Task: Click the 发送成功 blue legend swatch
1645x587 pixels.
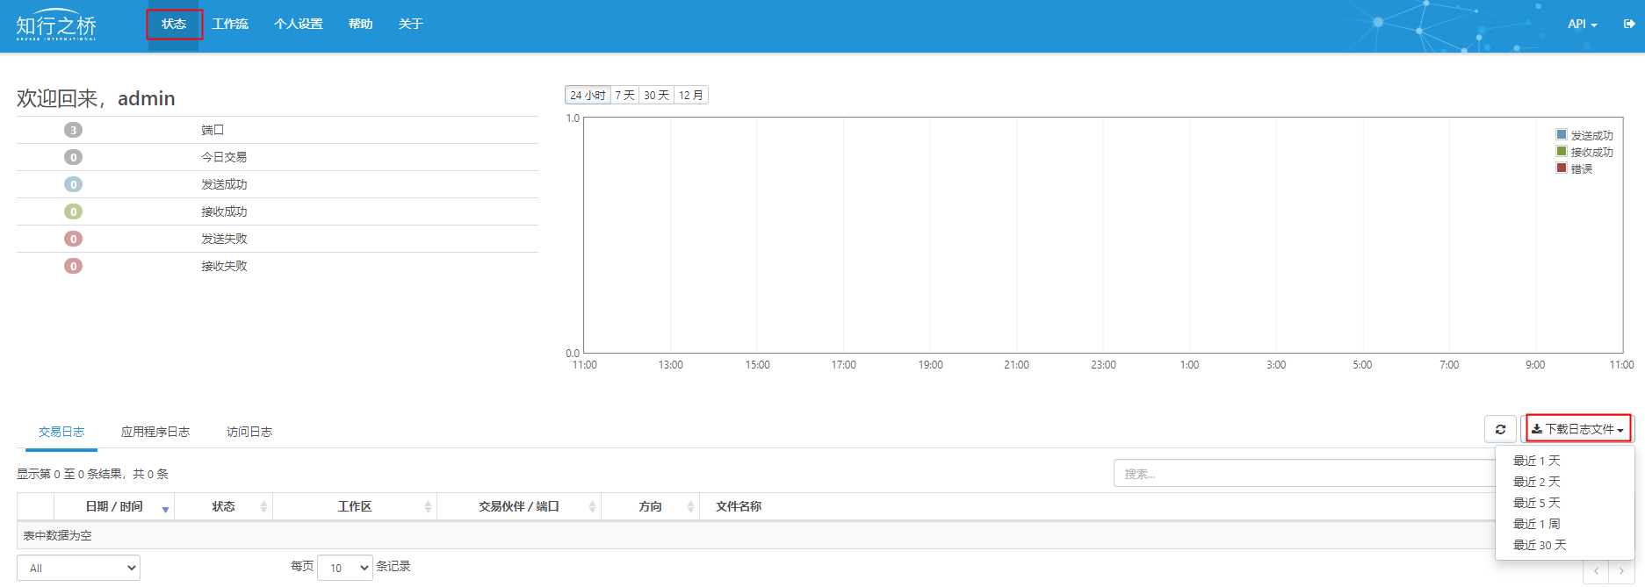Action: [x=1562, y=135]
